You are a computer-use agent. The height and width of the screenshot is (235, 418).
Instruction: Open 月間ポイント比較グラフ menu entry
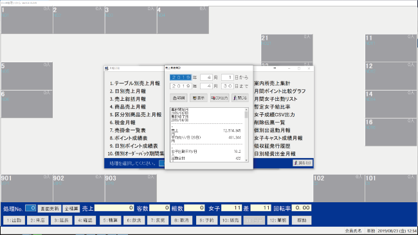[x=280, y=91]
